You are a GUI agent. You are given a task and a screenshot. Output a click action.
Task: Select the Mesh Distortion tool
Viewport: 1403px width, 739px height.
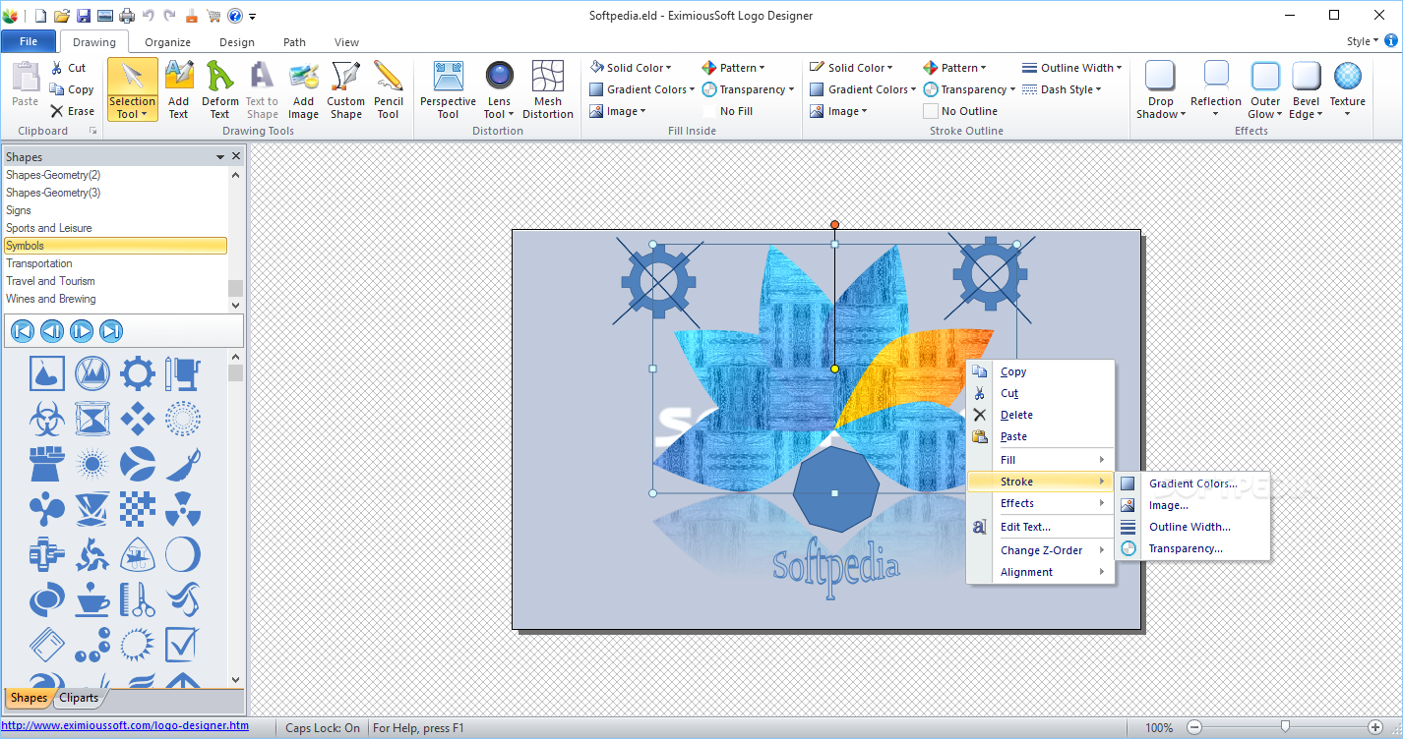(548, 90)
